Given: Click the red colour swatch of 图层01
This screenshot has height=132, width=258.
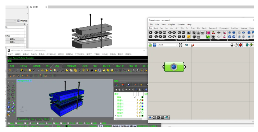Looking at the screenshot, I should point(142,100).
